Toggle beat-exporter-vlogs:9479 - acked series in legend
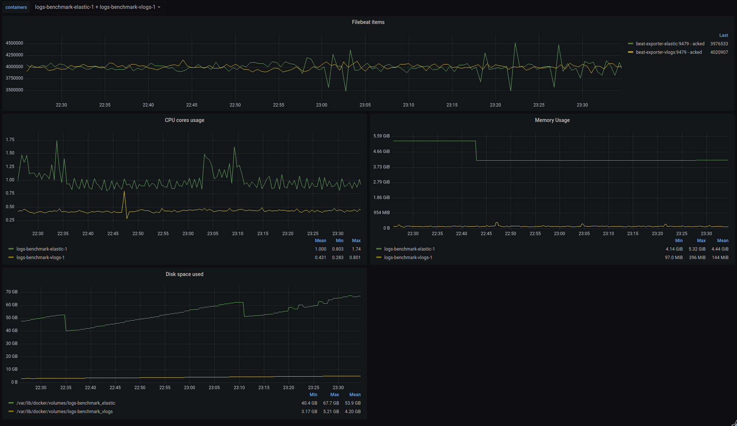 [669, 52]
